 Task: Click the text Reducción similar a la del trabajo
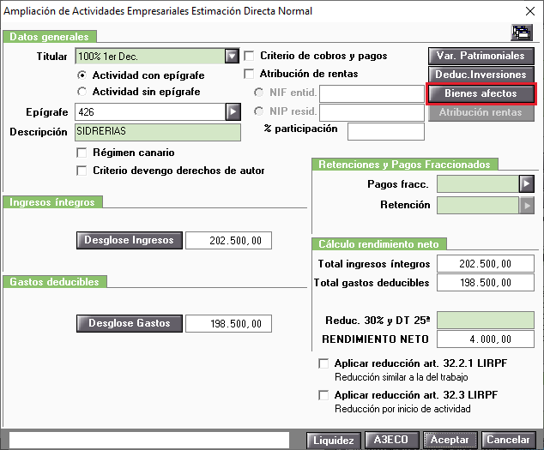coord(402,377)
